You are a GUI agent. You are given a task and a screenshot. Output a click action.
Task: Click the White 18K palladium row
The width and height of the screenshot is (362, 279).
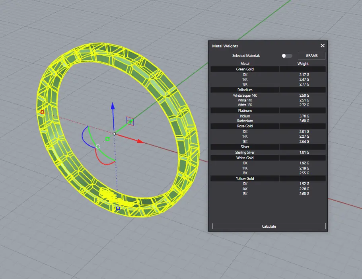click(268, 105)
